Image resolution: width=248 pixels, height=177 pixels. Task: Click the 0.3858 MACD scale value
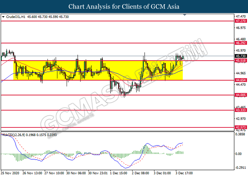[240, 134]
